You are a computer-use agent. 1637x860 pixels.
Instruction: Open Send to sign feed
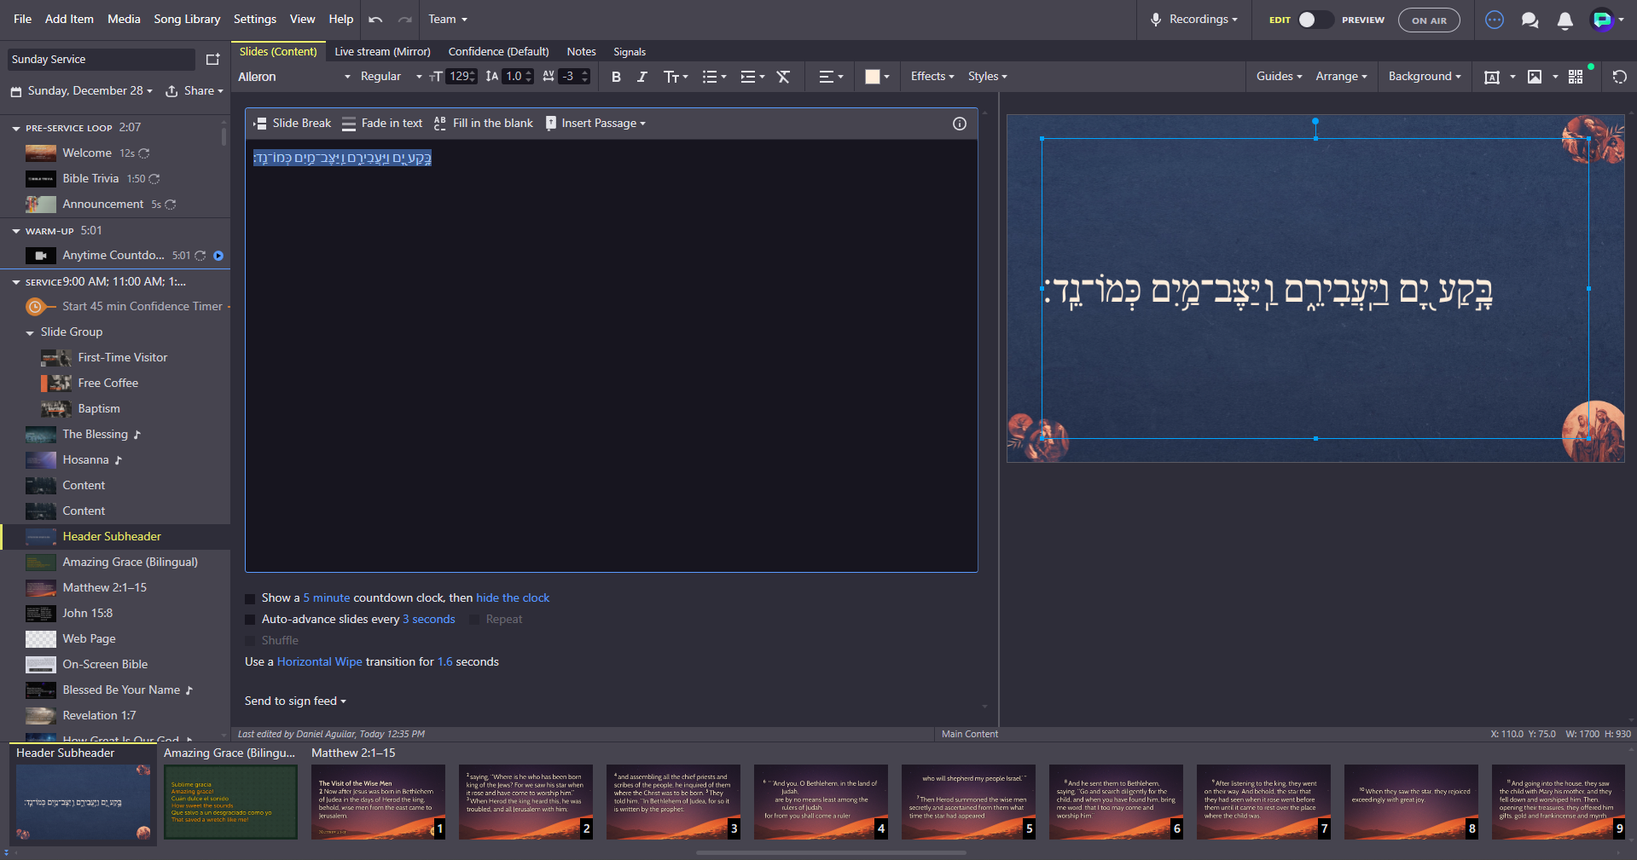coord(295,701)
